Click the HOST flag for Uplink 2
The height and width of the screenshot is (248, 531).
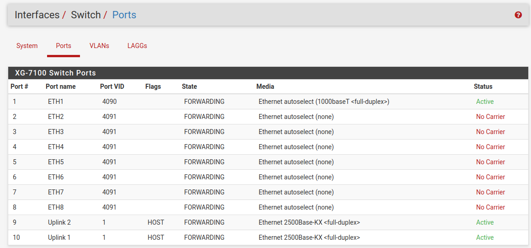[156, 222]
